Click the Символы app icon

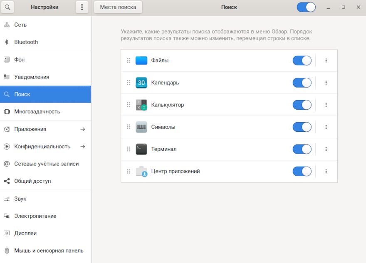click(141, 127)
